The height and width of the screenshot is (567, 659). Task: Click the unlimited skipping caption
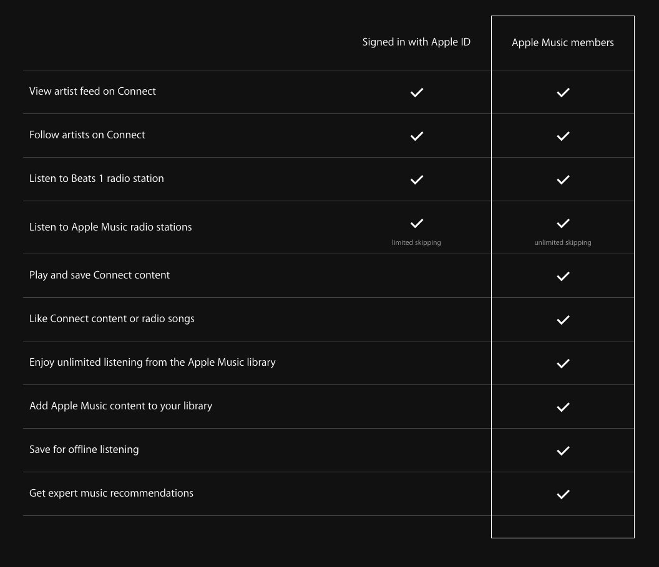coord(563,242)
